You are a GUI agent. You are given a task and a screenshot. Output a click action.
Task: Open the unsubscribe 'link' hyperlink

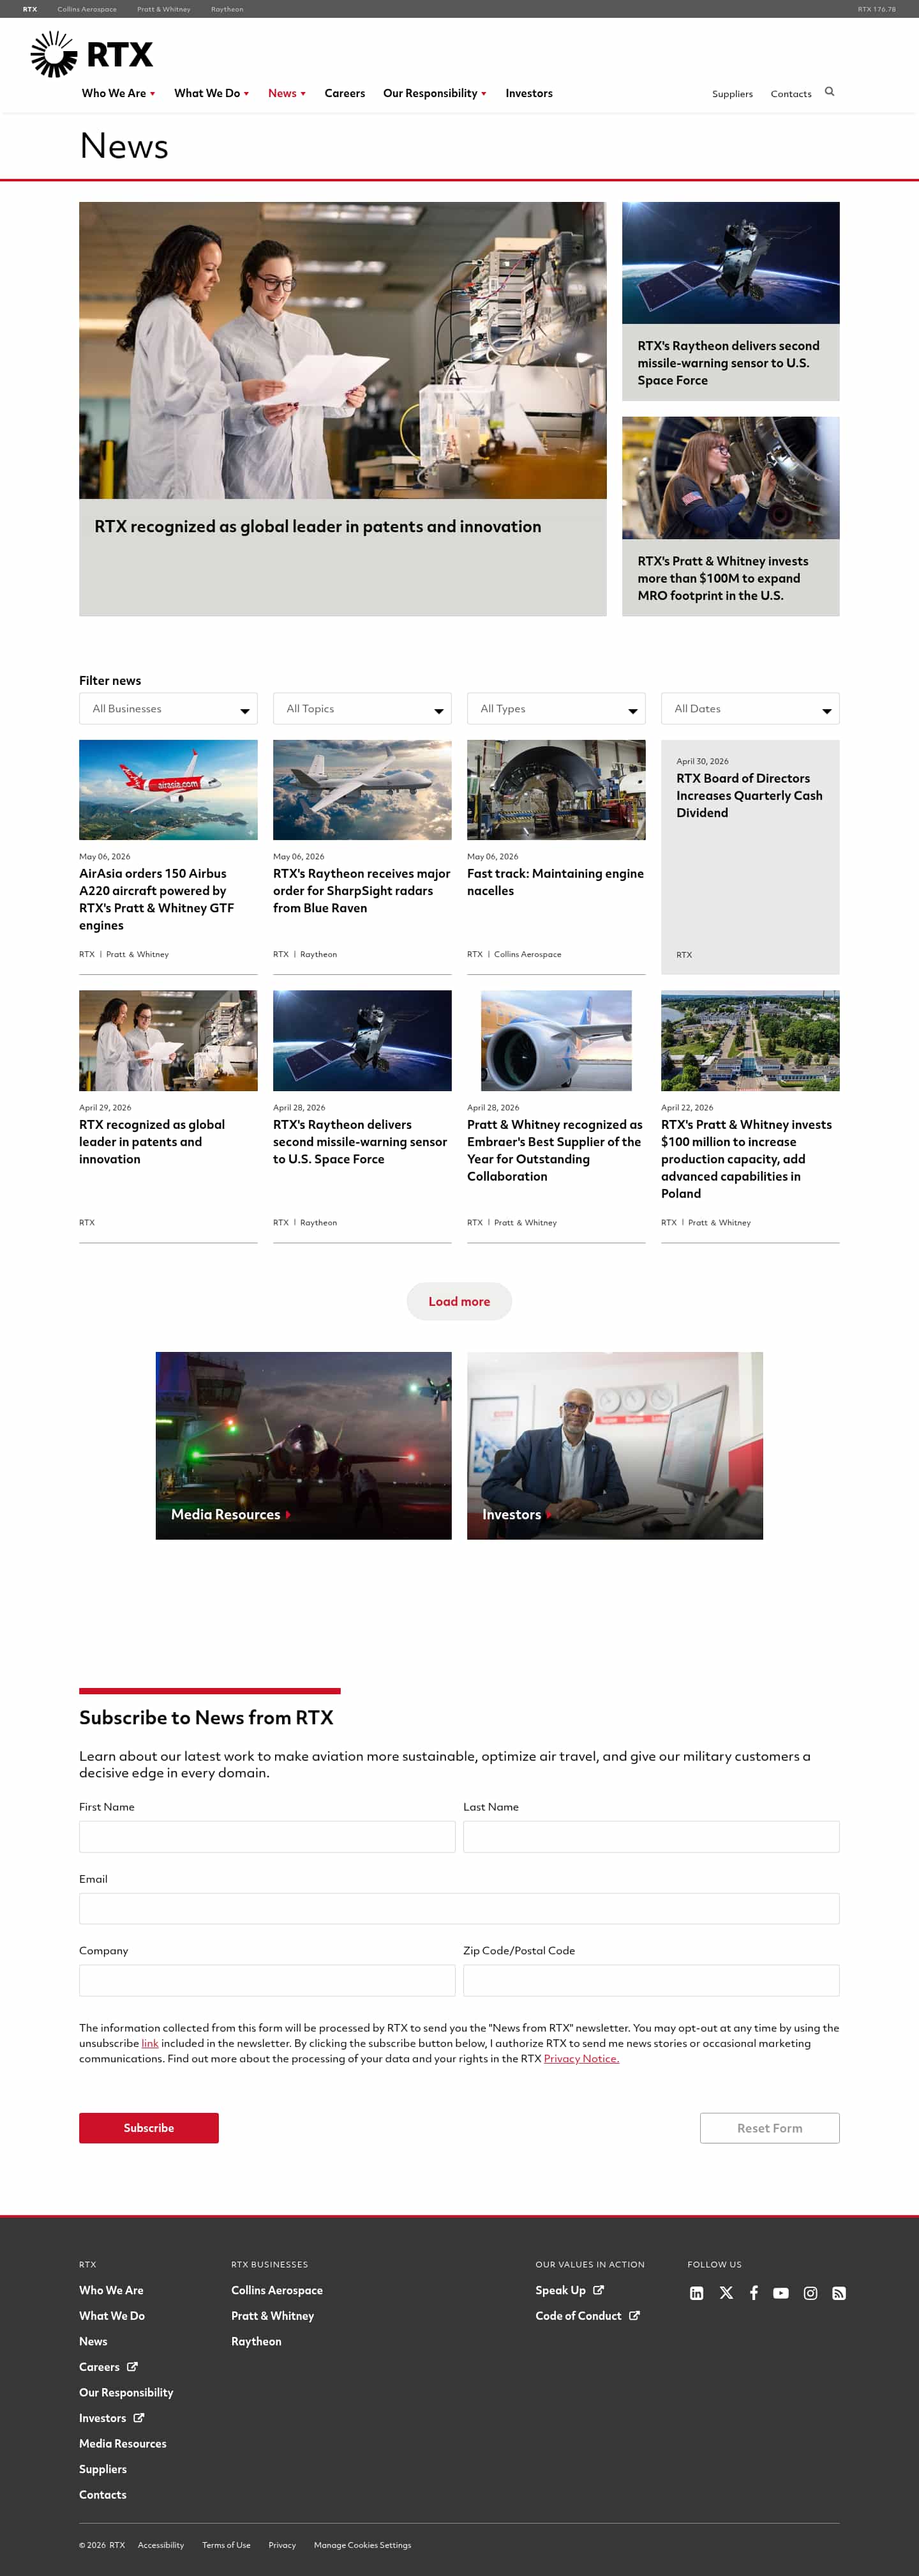coord(150,2043)
